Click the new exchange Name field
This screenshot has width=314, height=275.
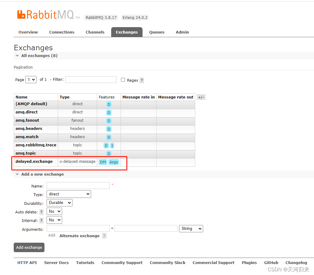pyautogui.click(x=78, y=186)
